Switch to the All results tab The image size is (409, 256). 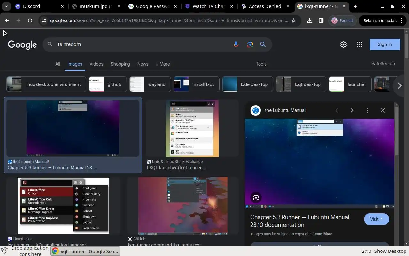(58, 64)
